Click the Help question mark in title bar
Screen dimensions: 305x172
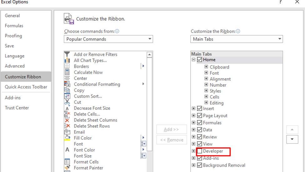[280, 2]
